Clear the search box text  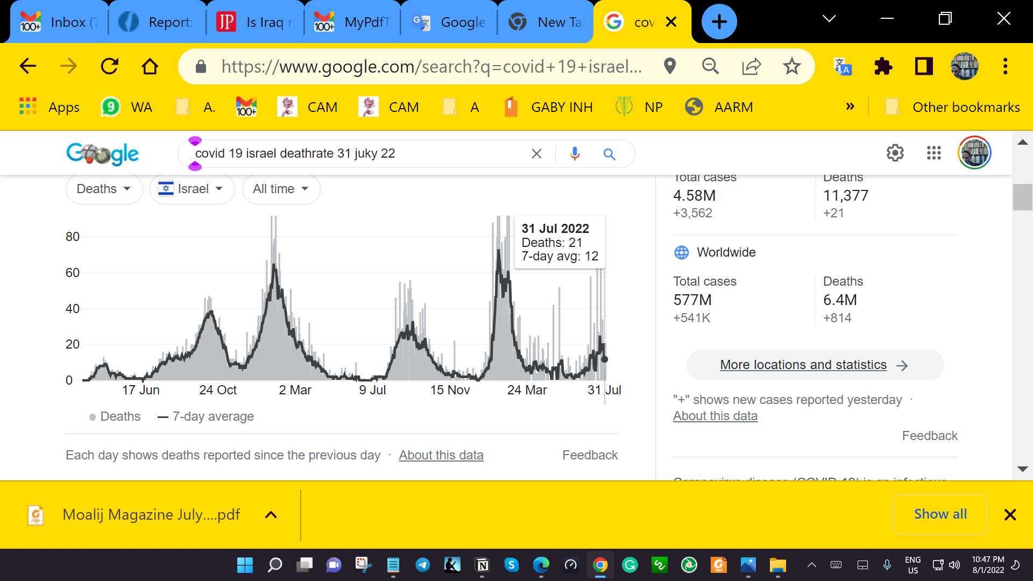click(536, 154)
